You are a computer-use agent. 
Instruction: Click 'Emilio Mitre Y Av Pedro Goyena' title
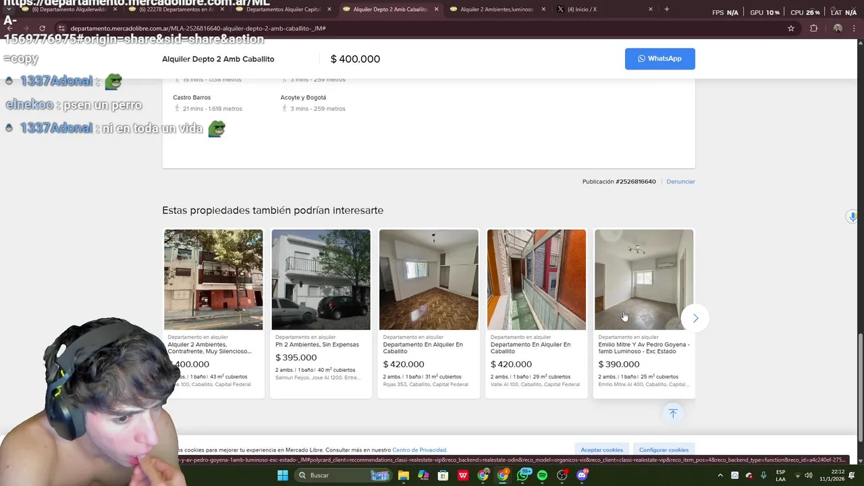[x=644, y=348]
